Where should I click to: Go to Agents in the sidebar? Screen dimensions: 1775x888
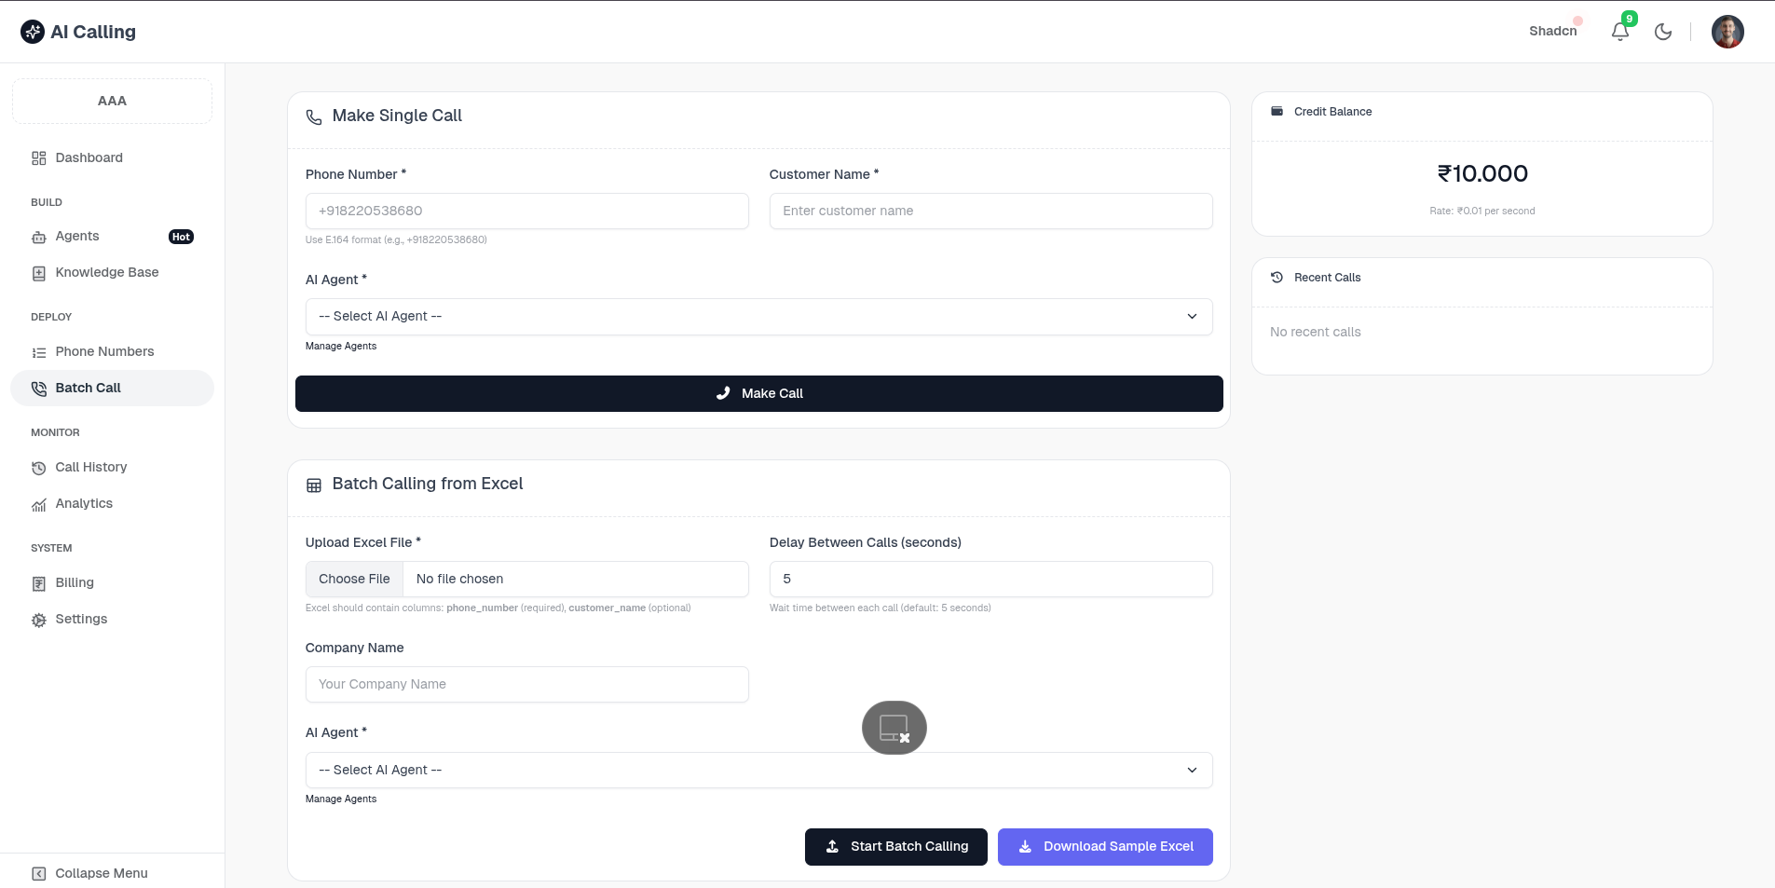click(77, 237)
